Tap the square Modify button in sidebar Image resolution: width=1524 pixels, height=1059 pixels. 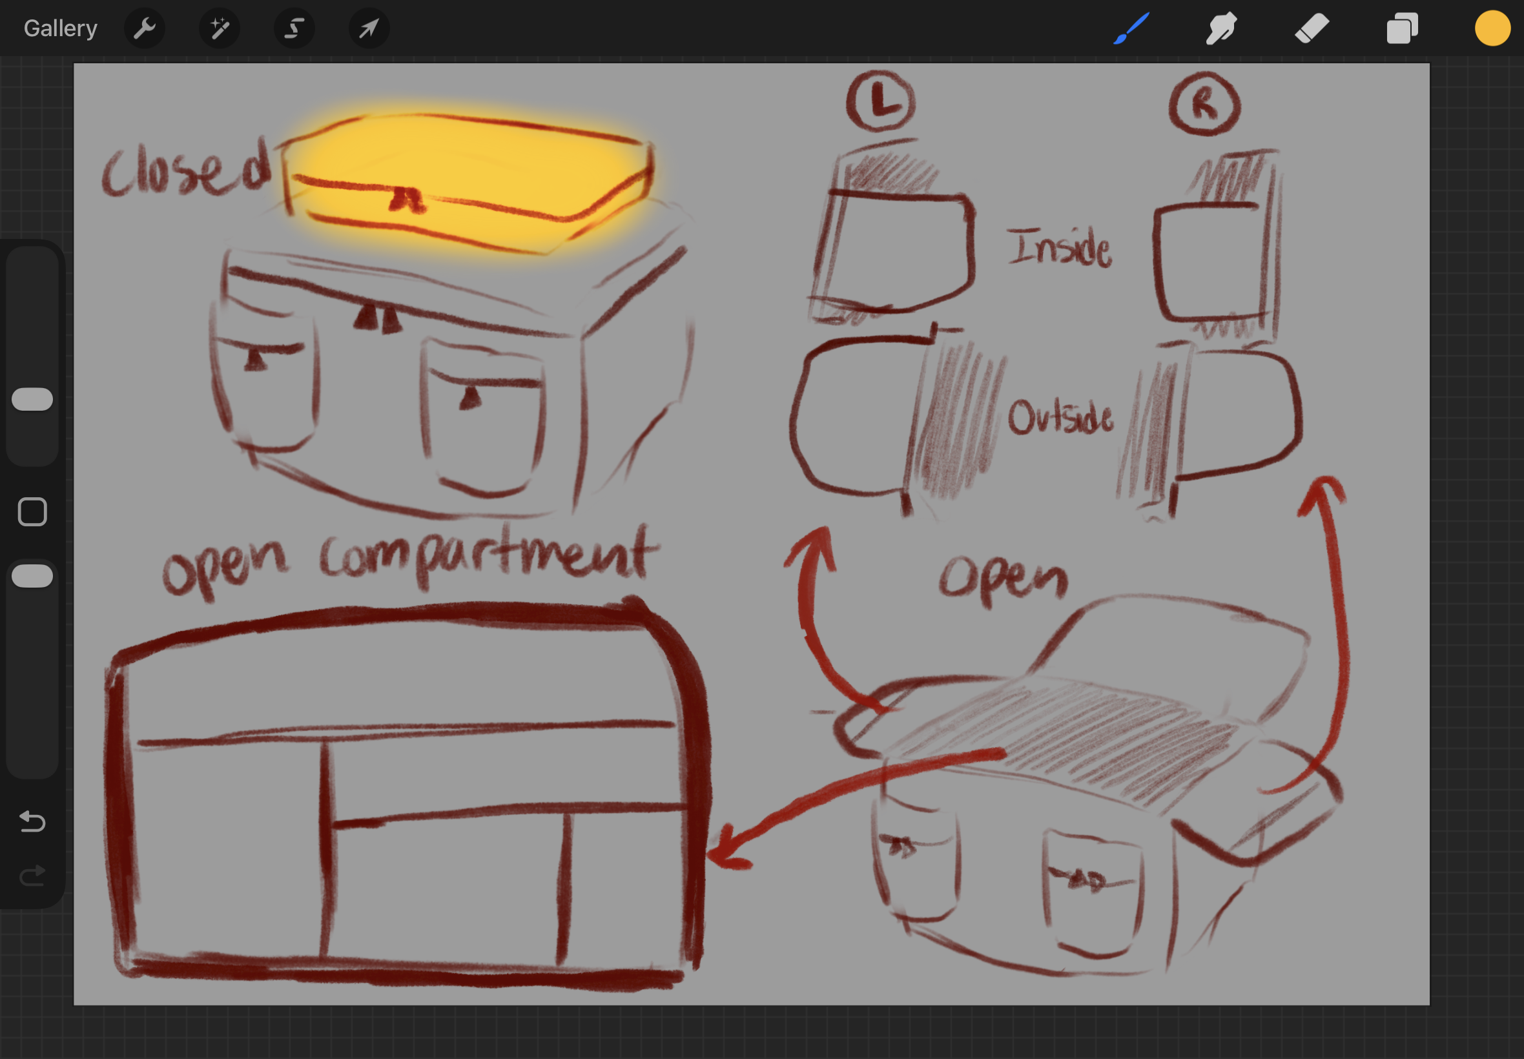point(32,511)
